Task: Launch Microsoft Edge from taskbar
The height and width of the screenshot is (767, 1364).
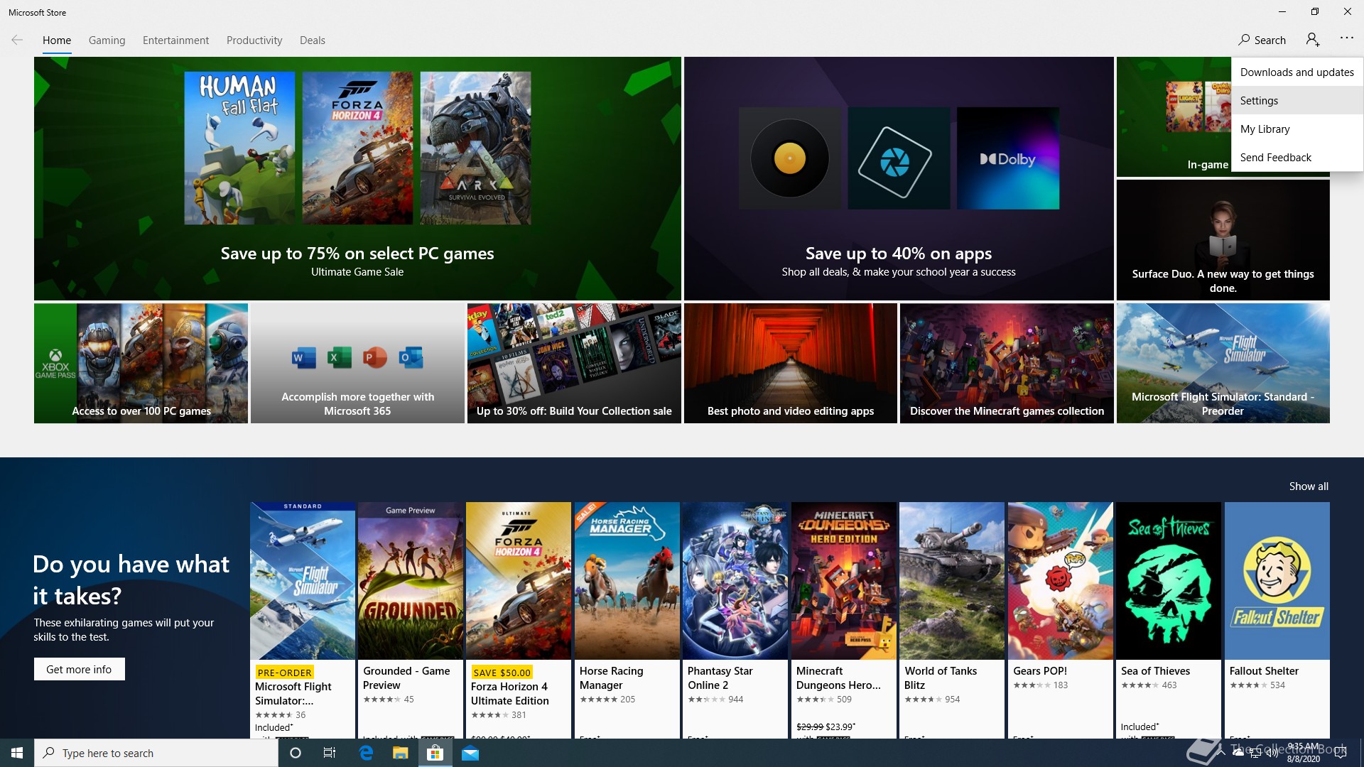Action: click(x=366, y=753)
